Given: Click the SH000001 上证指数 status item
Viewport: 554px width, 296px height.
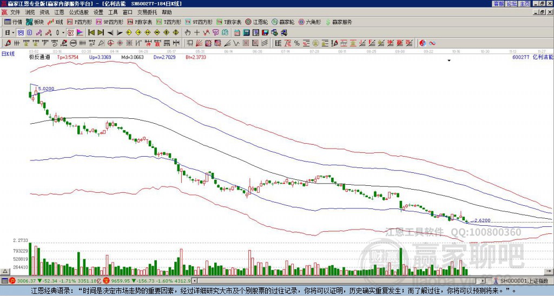Looking at the screenshot, I should click(523, 281).
